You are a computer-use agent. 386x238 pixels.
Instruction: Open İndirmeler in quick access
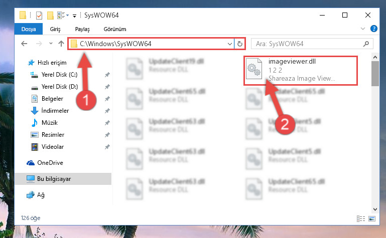click(55, 111)
